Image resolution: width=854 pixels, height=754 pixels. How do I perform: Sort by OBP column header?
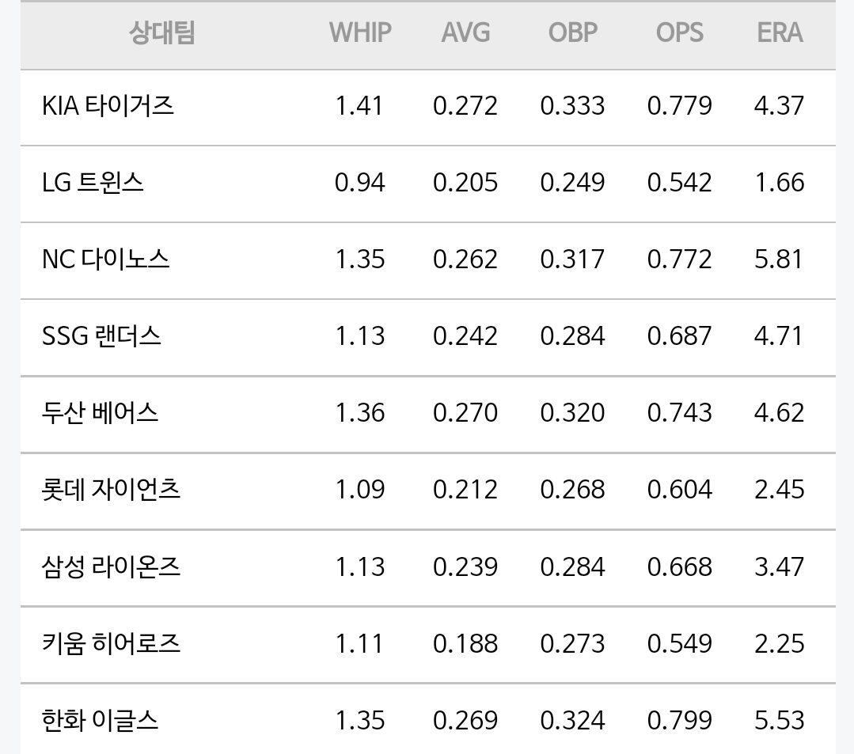click(572, 33)
